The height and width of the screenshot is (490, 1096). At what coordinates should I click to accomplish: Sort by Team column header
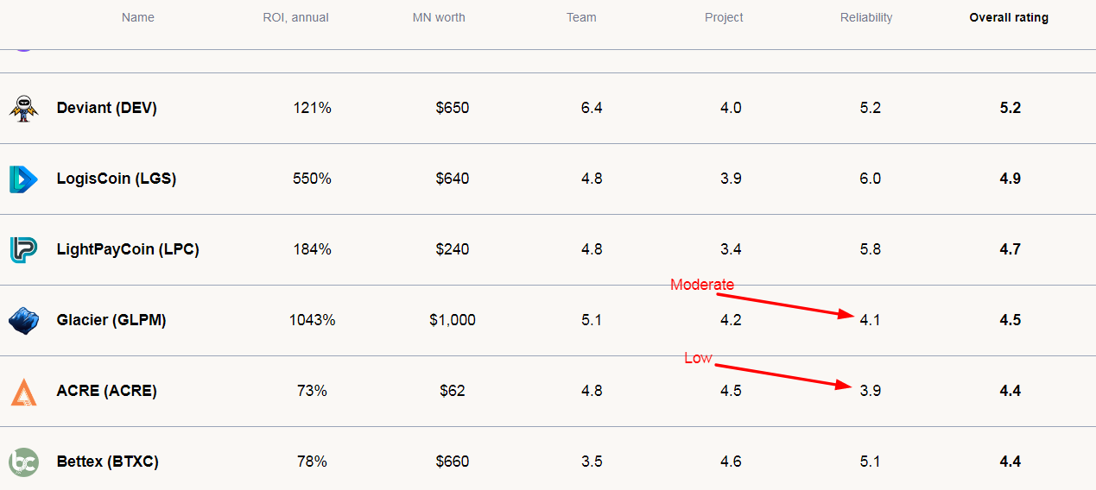click(581, 17)
